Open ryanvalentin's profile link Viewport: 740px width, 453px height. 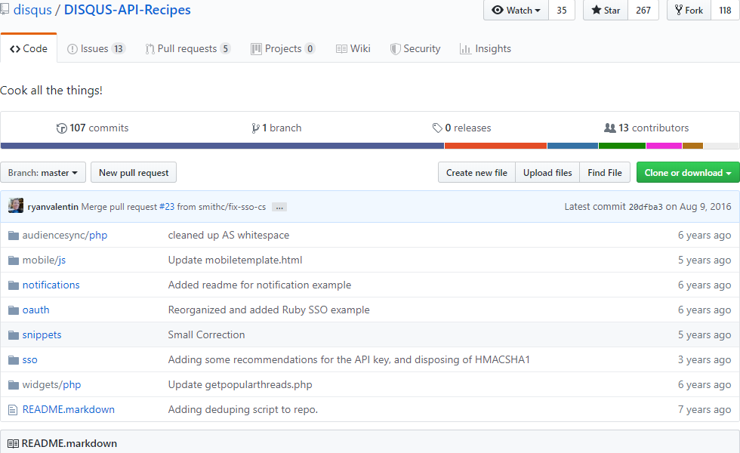53,207
